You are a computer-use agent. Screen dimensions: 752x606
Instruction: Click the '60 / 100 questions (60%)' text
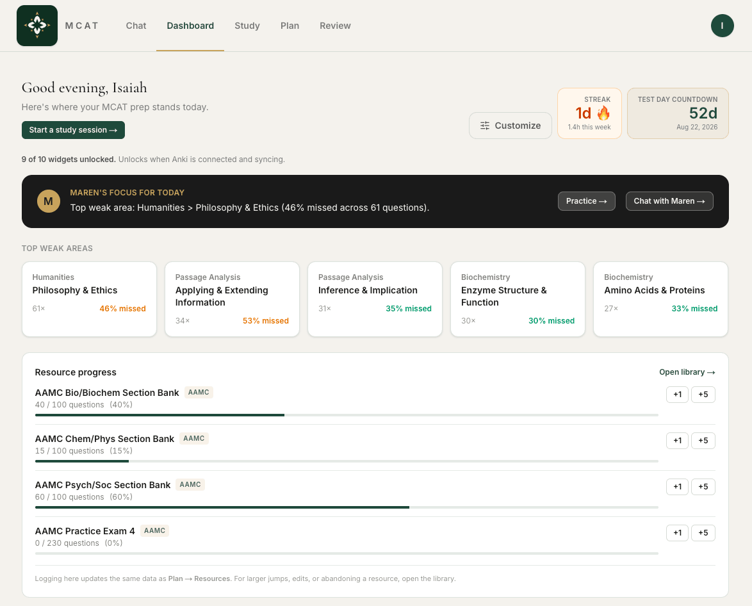click(84, 496)
